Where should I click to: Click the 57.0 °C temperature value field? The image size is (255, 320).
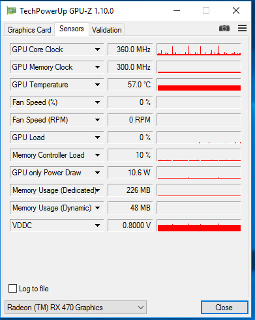130,85
